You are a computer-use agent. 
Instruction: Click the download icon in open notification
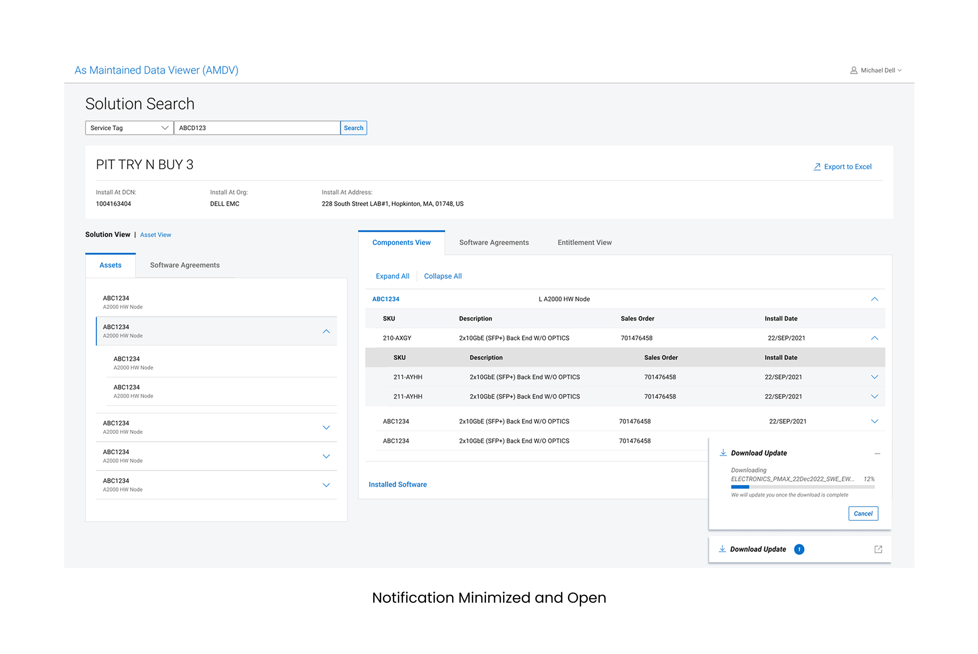tap(723, 452)
